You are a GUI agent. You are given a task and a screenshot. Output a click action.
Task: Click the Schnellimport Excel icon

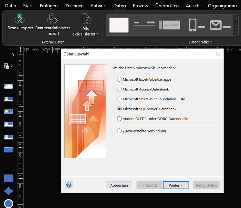[x=20, y=19]
